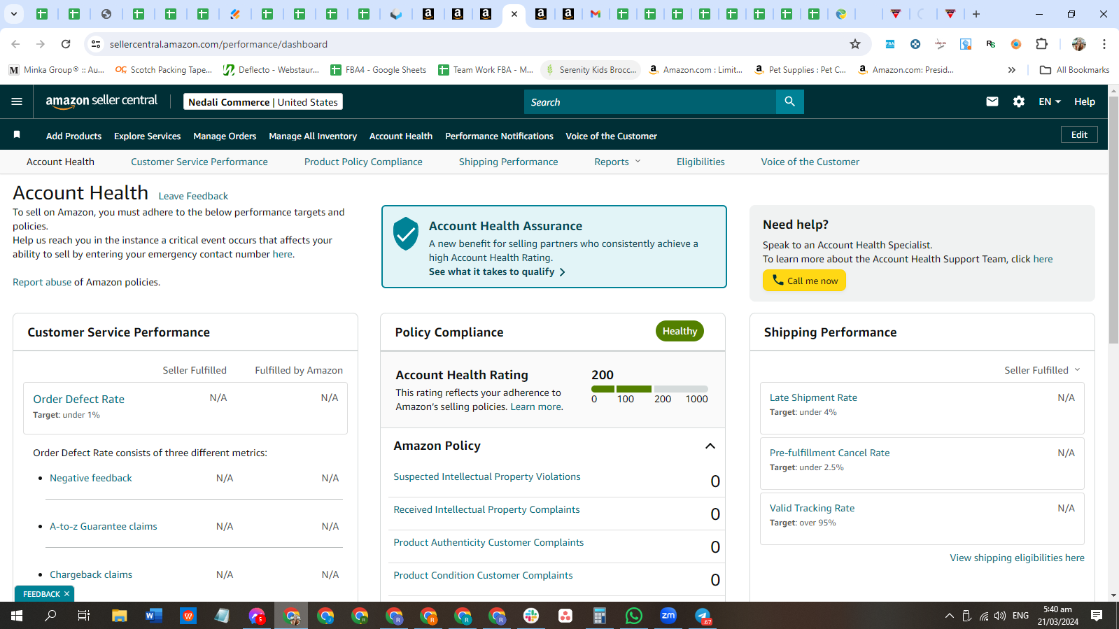Open Performance Notifications in the navigation bar

point(499,136)
